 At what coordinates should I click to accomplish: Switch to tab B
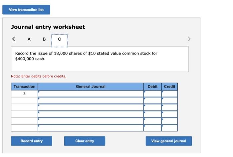pyautogui.click(x=44, y=39)
